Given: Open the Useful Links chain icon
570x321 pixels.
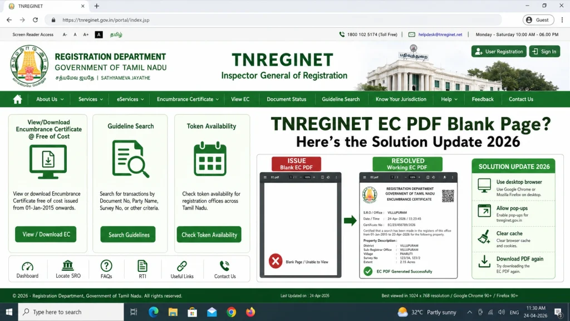Looking at the screenshot, I should point(182,266).
